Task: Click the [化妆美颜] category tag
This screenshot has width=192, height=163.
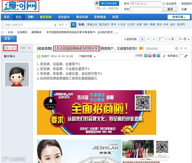Action: (x=44, y=49)
